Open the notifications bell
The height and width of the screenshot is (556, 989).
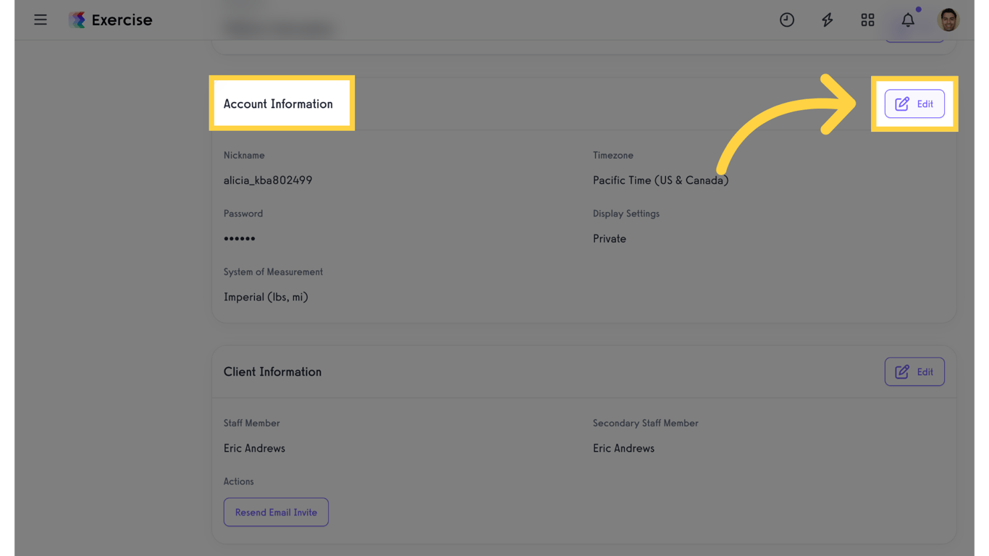[908, 20]
